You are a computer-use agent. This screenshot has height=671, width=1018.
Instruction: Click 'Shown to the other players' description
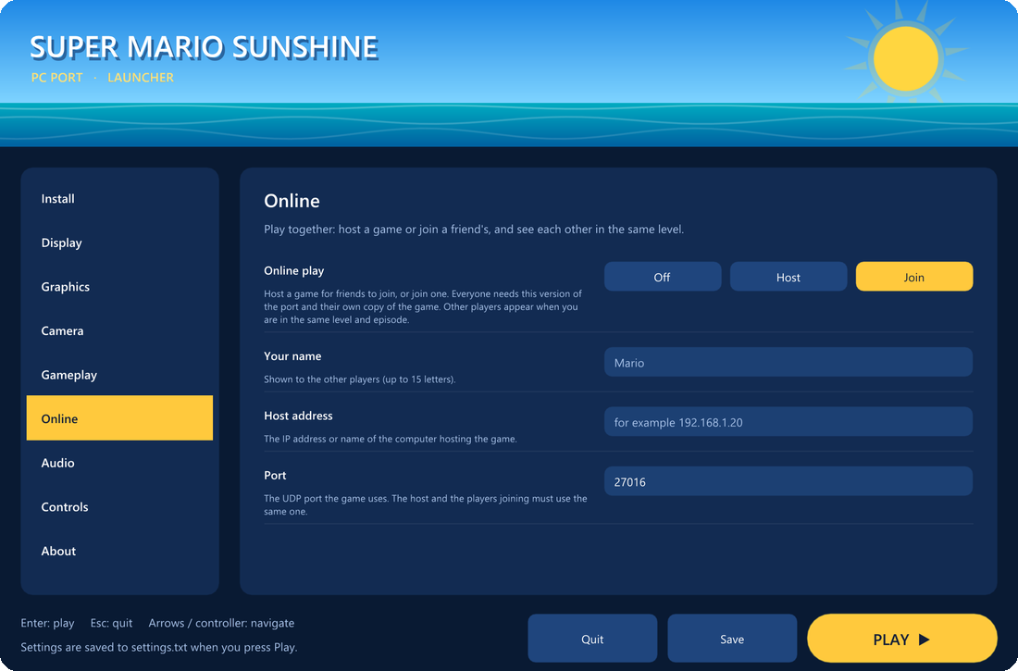(360, 379)
